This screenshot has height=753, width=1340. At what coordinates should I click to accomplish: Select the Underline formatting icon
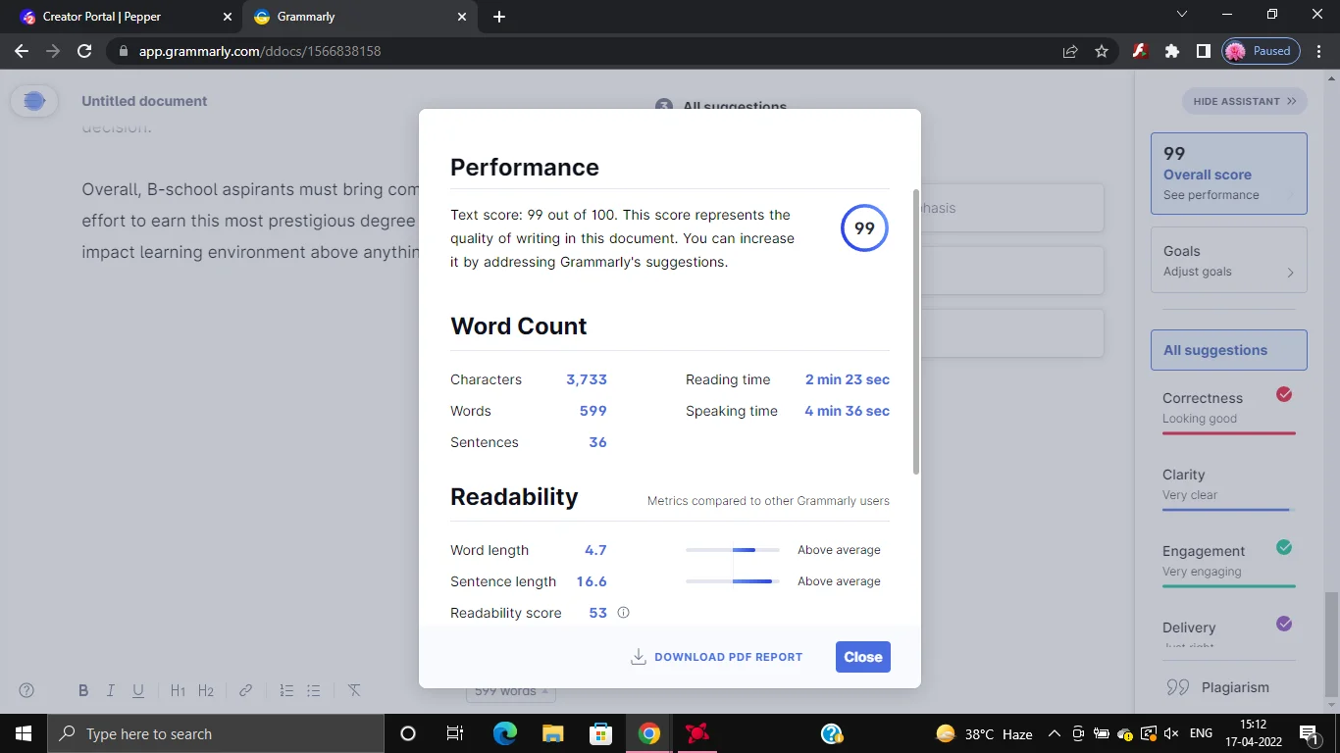(138, 691)
